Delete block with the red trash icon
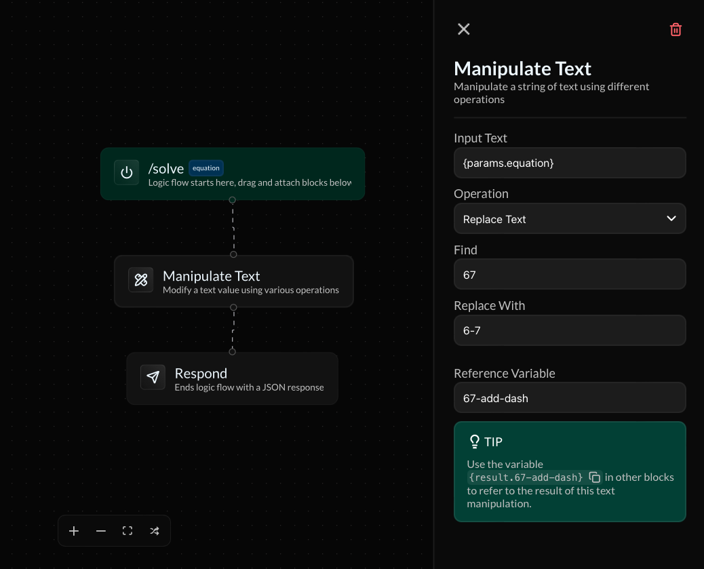The height and width of the screenshot is (569, 704). point(676,30)
